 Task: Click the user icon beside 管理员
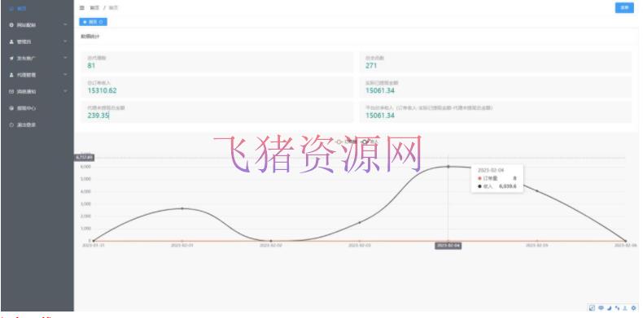[x=11, y=41]
